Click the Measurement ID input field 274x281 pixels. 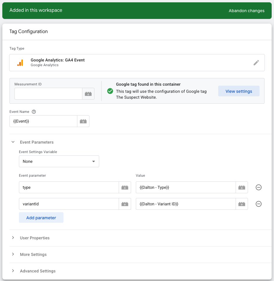[x=48, y=94]
